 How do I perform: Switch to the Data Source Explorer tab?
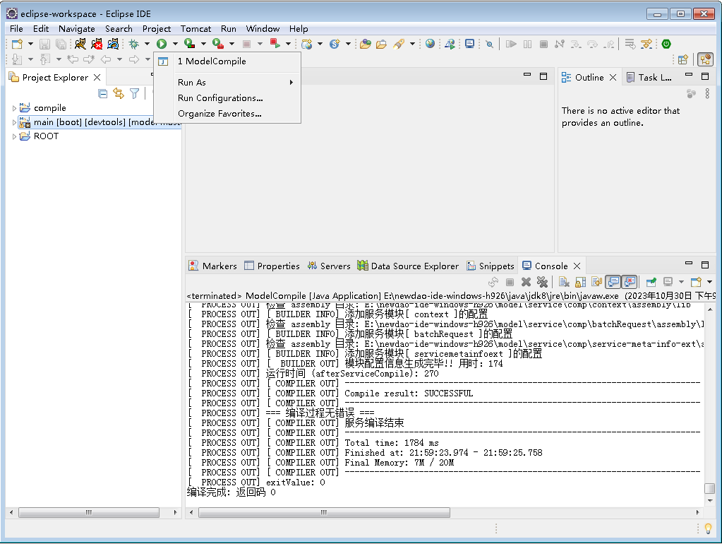coord(408,266)
